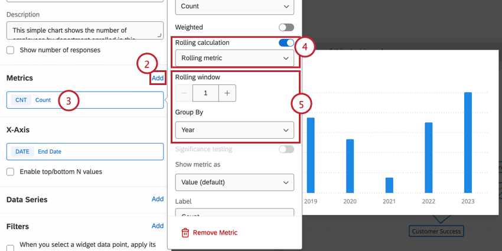
Task: Open the Count metric type dropdown
Action: 234,6
